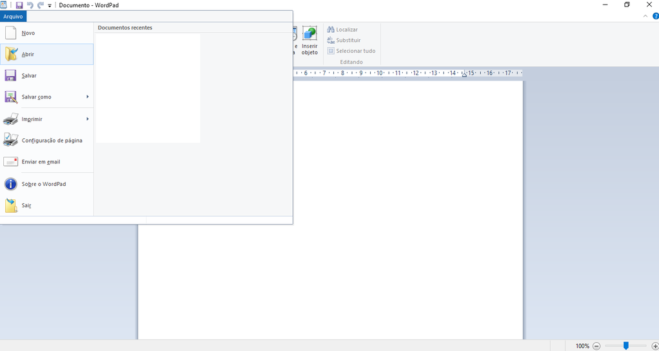Expand the Imprimir submenu arrow
The image size is (659, 351).
click(x=88, y=119)
